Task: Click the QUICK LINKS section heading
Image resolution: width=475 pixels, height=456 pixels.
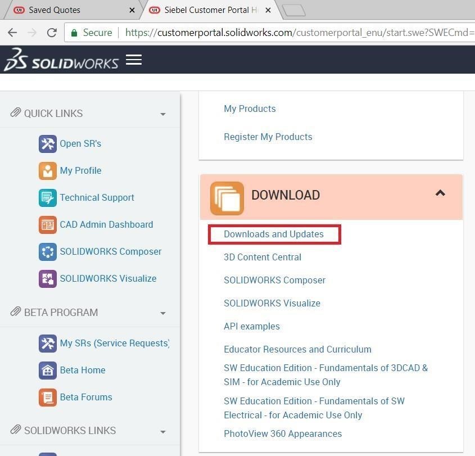Action: 53,114
